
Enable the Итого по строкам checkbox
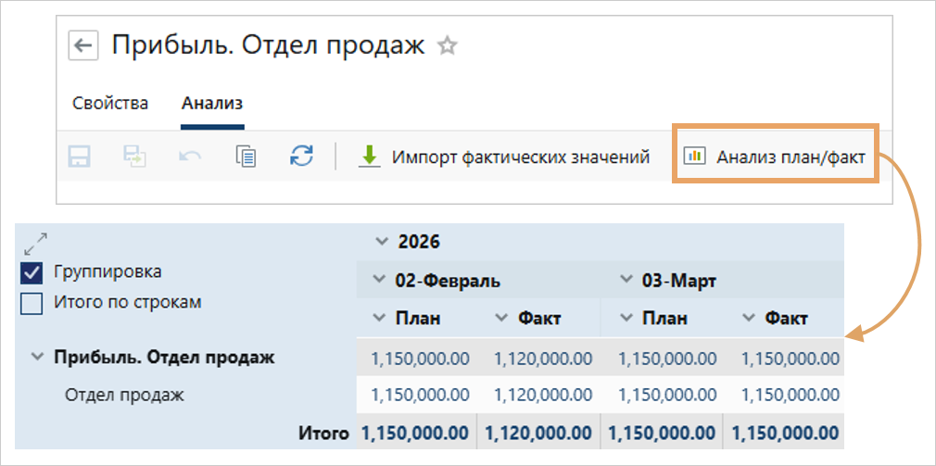pos(32,303)
